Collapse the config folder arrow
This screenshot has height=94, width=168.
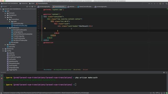click(x=3, y=51)
